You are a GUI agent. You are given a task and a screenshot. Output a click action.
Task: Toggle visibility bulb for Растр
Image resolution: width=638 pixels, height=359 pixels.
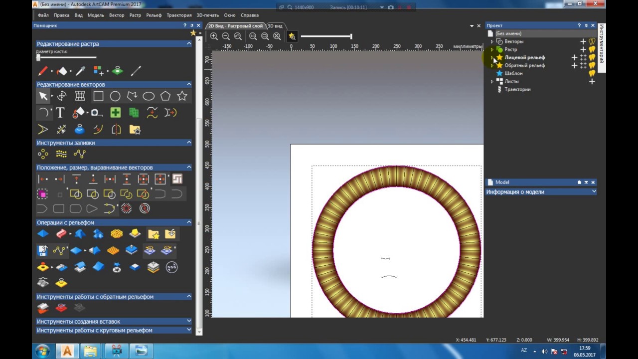592,49
